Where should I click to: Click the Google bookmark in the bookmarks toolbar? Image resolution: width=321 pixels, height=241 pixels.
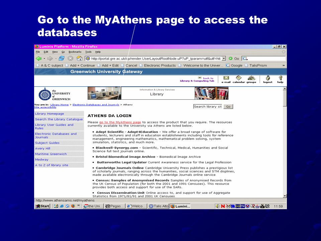tap(234, 65)
